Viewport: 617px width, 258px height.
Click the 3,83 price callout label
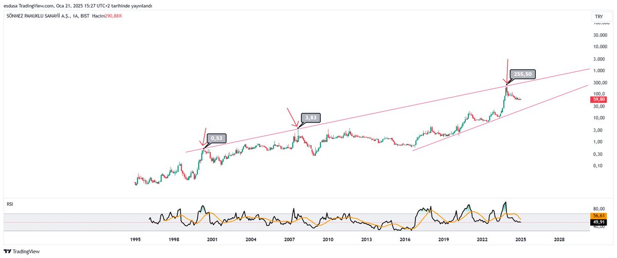311,117
